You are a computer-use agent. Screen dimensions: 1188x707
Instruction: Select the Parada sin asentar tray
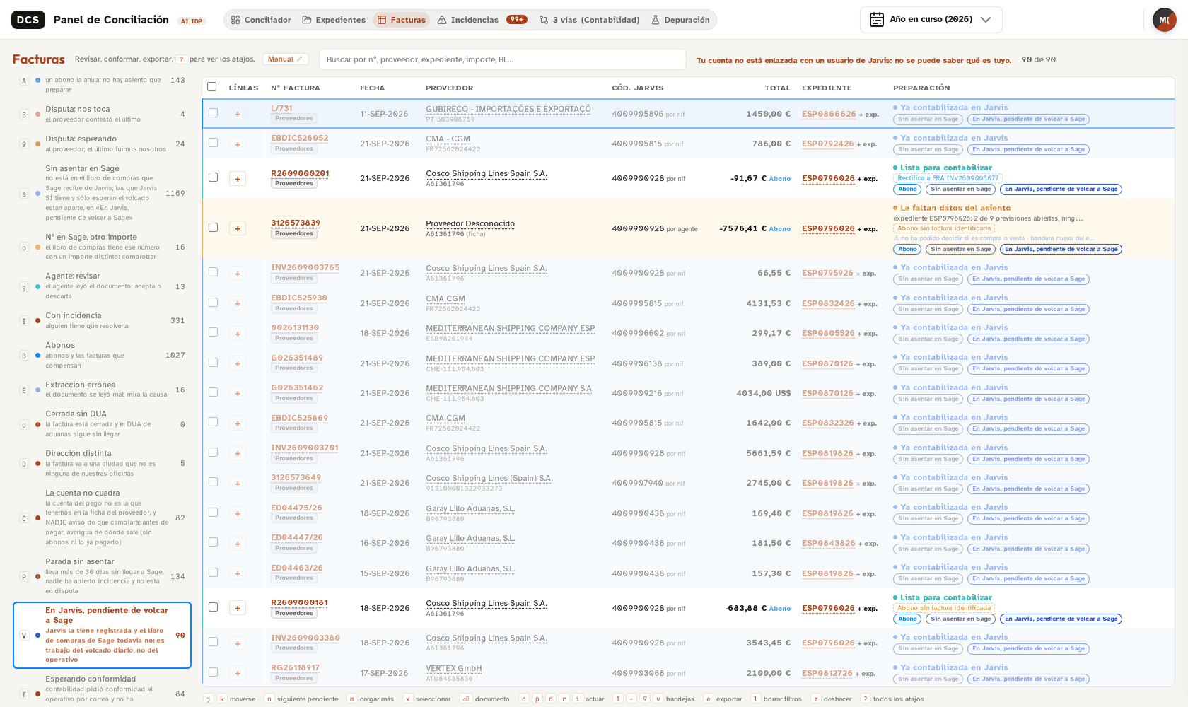(103, 576)
